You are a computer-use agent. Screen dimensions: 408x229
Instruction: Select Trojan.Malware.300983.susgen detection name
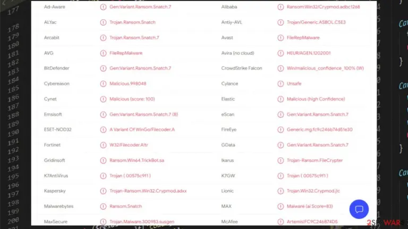[142, 222]
